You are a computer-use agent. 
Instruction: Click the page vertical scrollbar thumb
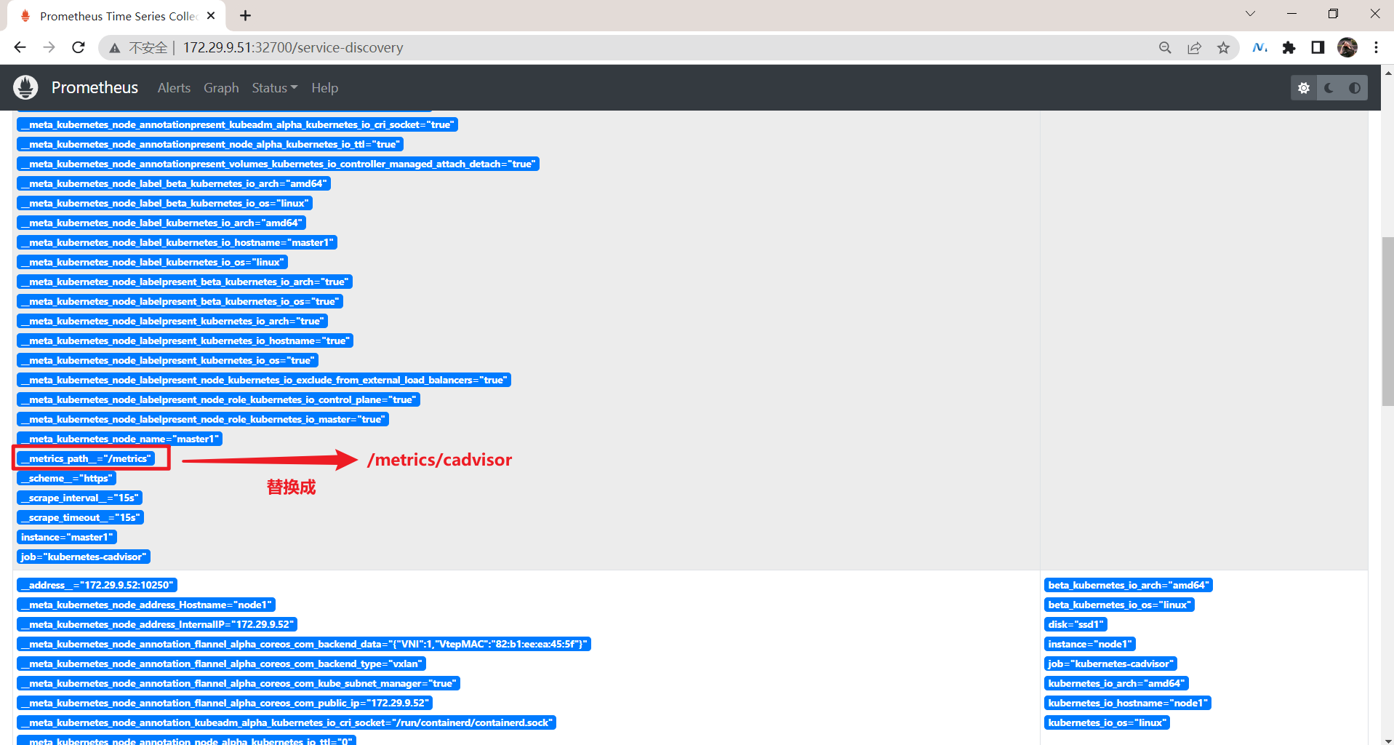click(x=1387, y=321)
